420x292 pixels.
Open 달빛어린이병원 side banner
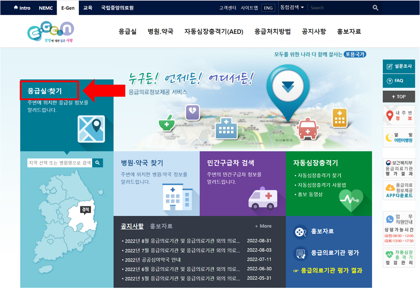tap(399, 138)
